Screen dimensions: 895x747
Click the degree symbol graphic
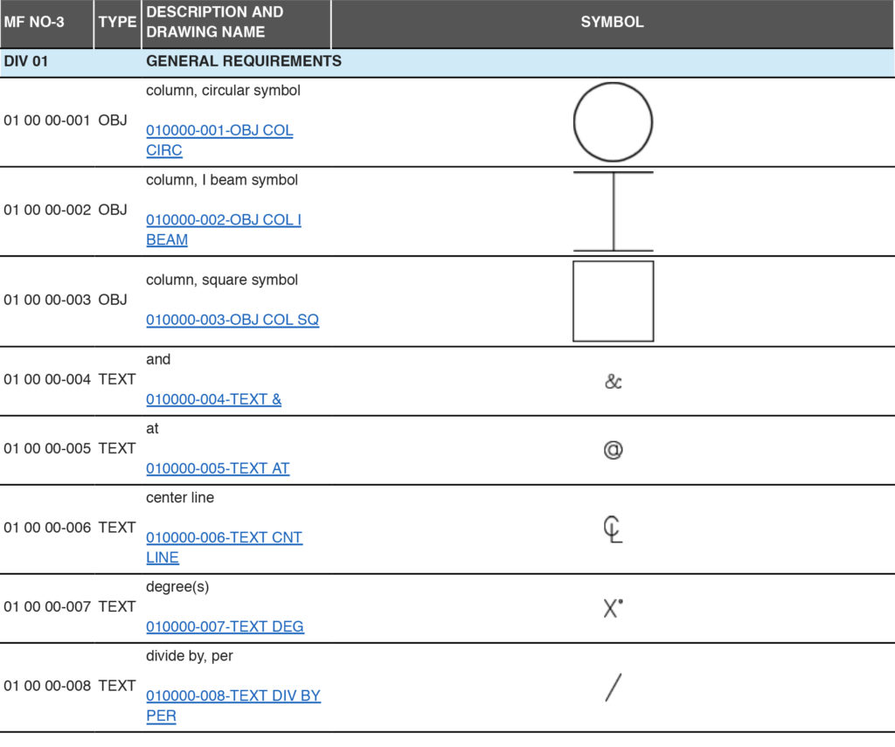611,606
